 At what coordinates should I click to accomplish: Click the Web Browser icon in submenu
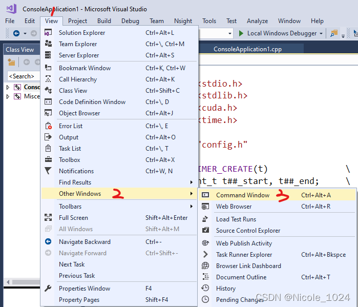tap(205, 206)
